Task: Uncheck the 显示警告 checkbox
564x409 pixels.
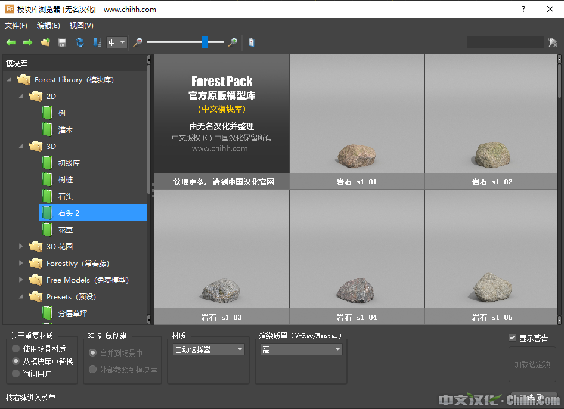Action: tap(512, 338)
